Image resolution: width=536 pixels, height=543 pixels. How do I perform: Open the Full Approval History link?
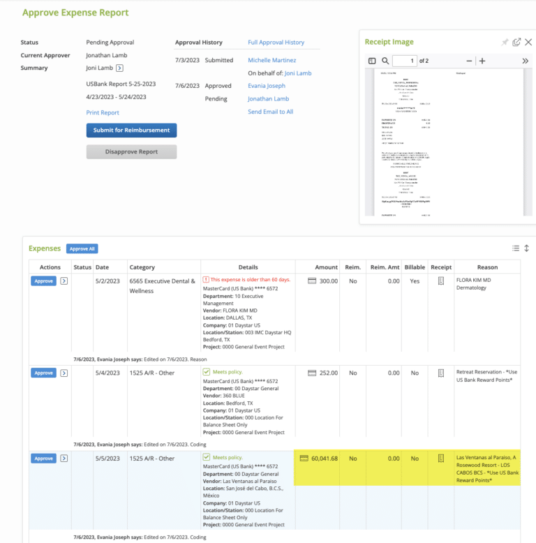[276, 43]
